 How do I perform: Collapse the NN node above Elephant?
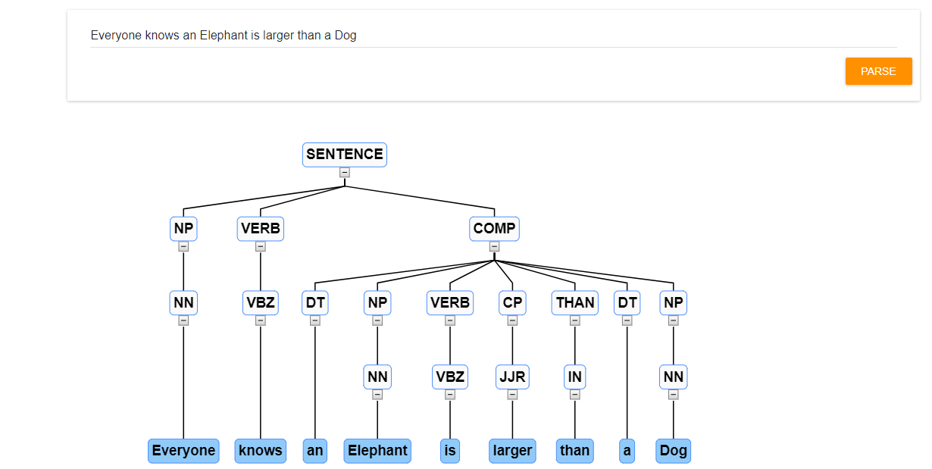(377, 394)
